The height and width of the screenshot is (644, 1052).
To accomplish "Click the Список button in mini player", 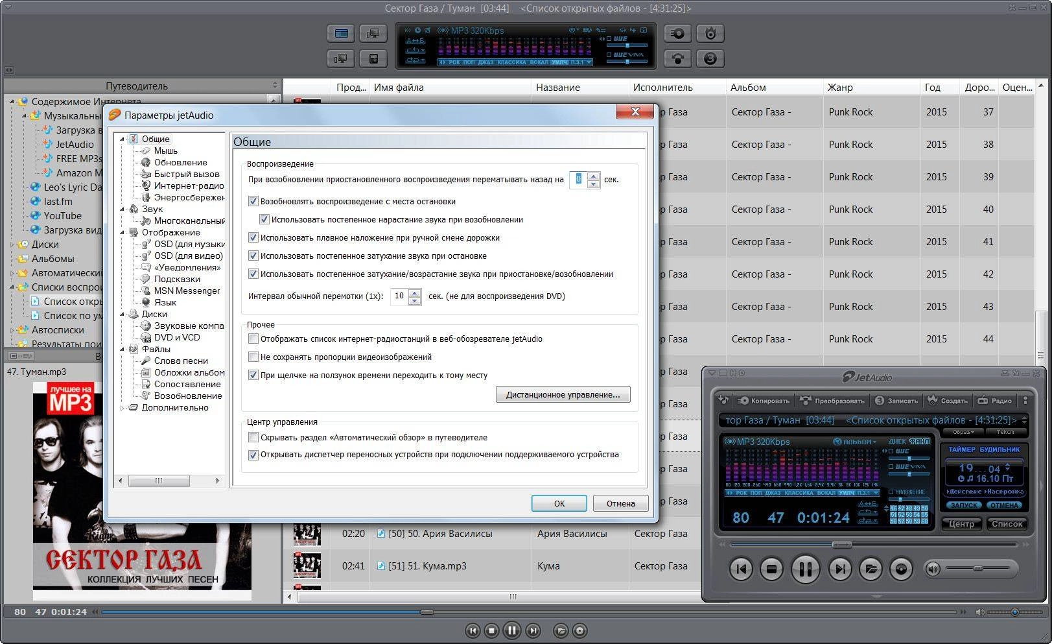I will [x=1007, y=523].
